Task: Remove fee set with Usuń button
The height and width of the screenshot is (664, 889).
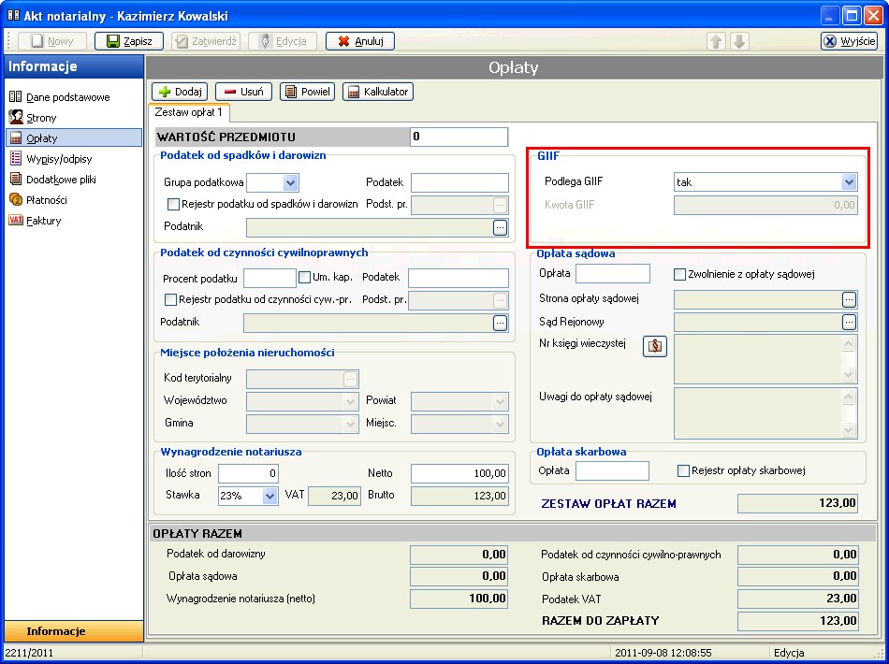Action: [x=243, y=92]
